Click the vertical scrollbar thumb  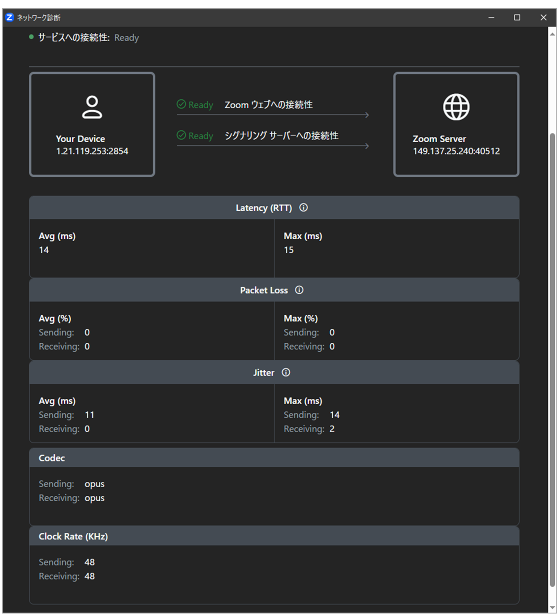pyautogui.click(x=552, y=360)
